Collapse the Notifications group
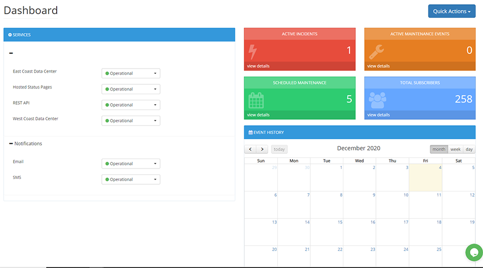This screenshot has height=268, width=483. (11, 143)
